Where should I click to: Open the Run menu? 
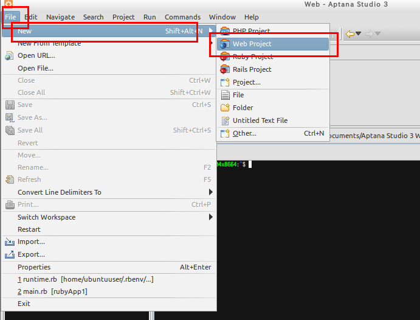[x=150, y=17]
